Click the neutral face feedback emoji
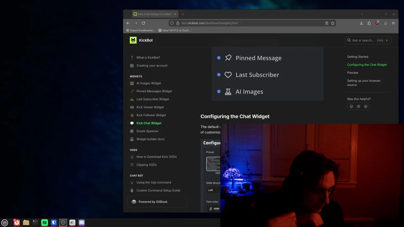Viewport: 404px width, 227px height. [359, 106]
